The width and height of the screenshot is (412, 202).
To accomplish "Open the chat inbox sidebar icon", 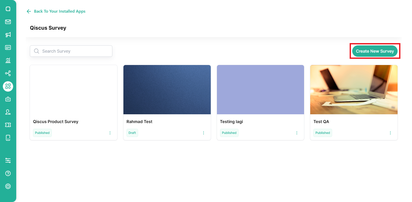I will pyautogui.click(x=8, y=9).
